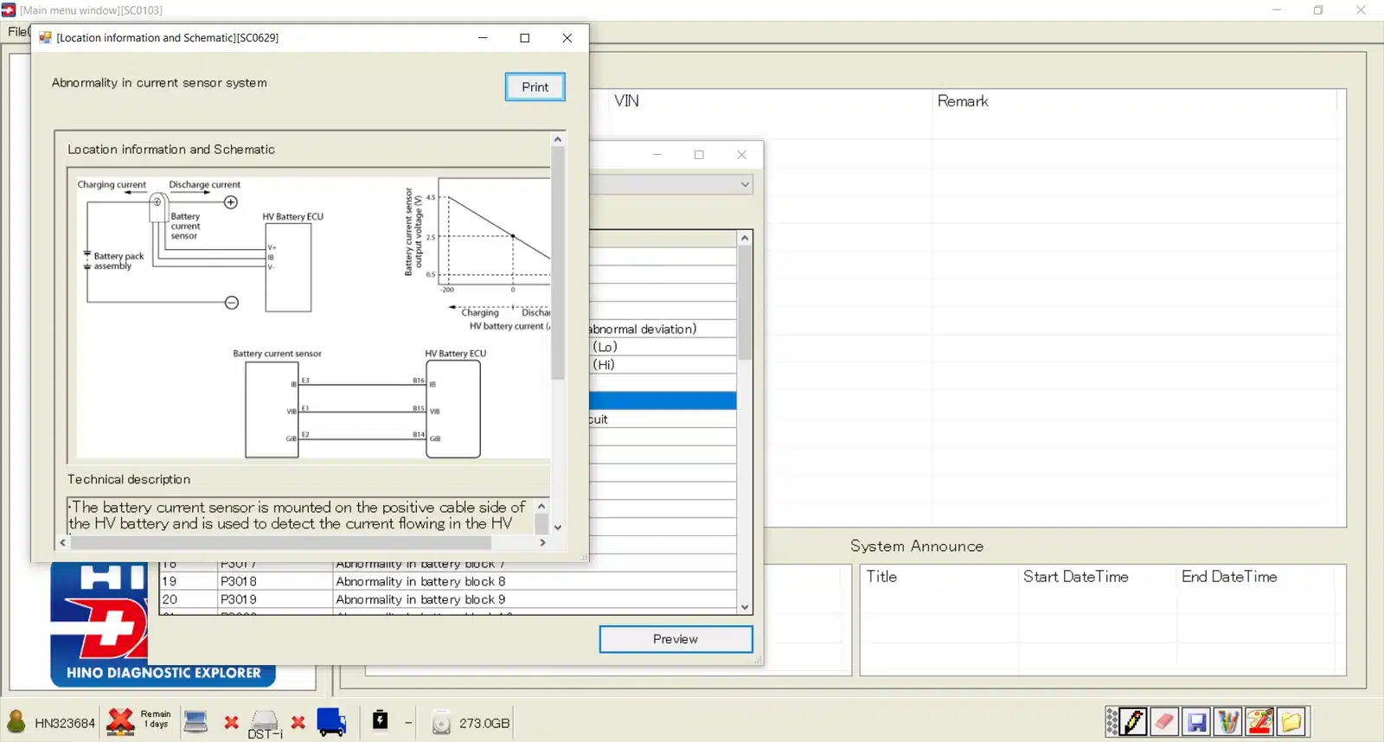Click the user account icon beside HN323684

coord(16,722)
